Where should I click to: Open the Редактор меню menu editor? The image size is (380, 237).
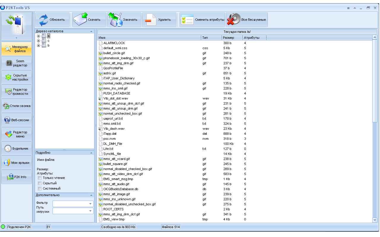click(16, 134)
